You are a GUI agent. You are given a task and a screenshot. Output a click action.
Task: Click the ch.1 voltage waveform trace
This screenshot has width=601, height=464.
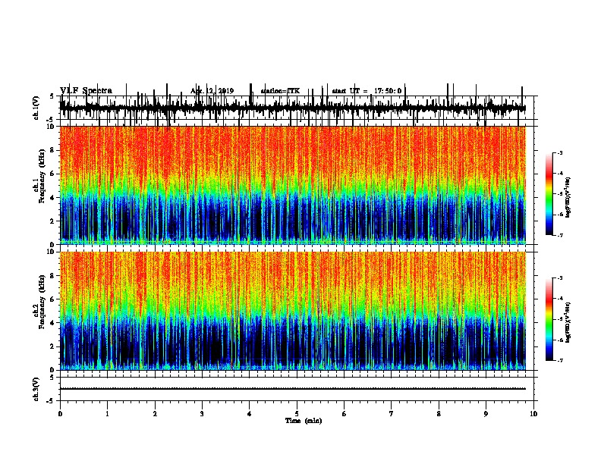pyautogui.click(x=293, y=108)
